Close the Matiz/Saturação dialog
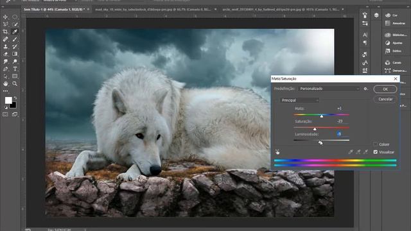Screen dimensions: 411x231 click(396, 79)
